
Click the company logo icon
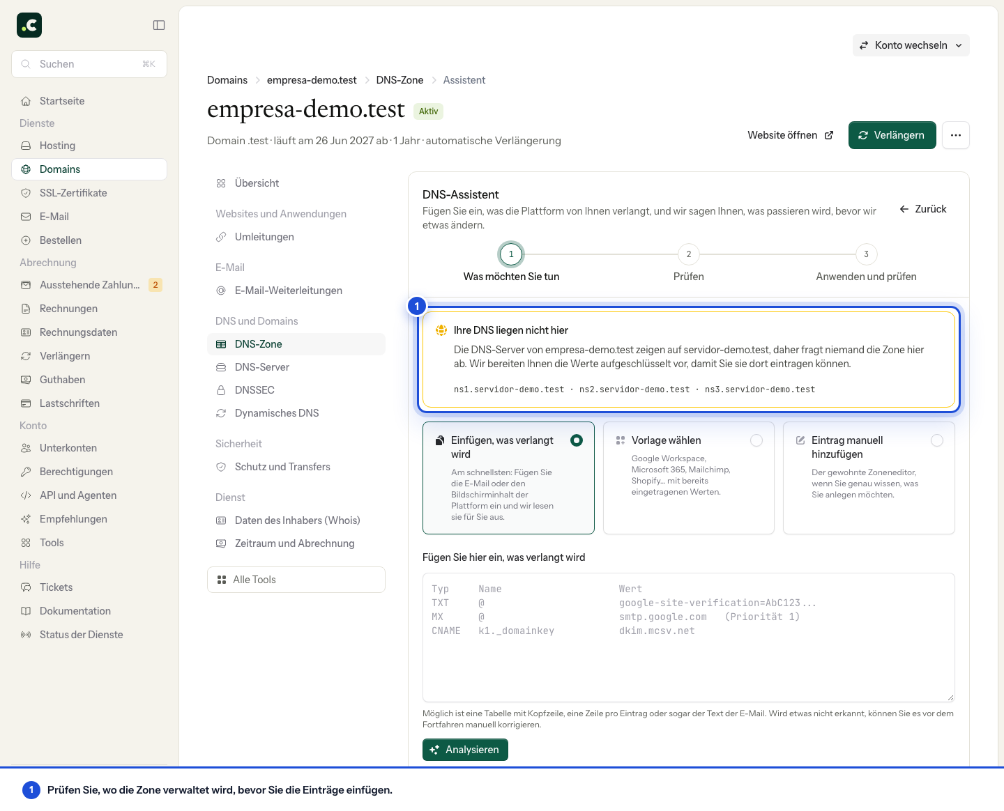(x=29, y=25)
